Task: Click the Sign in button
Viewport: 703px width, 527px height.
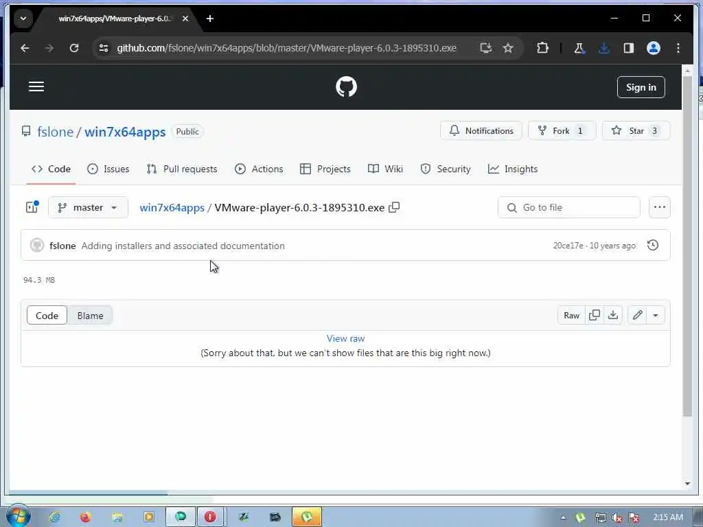Action: pos(641,87)
